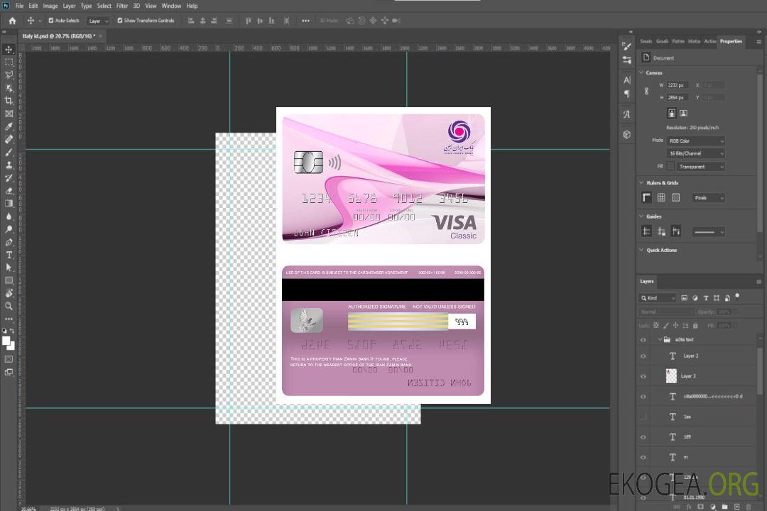The width and height of the screenshot is (767, 511).
Task: Open the Paragraph panel icon
Action: tap(626, 94)
